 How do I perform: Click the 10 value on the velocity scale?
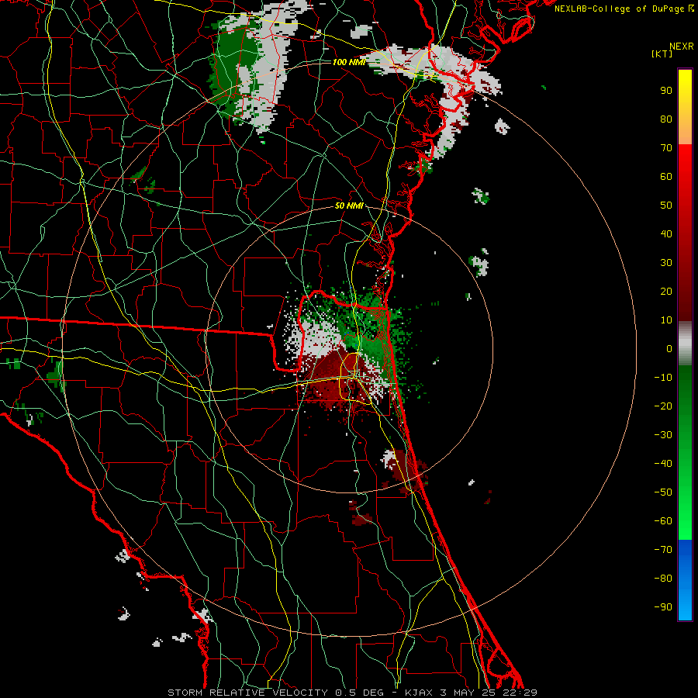point(666,320)
